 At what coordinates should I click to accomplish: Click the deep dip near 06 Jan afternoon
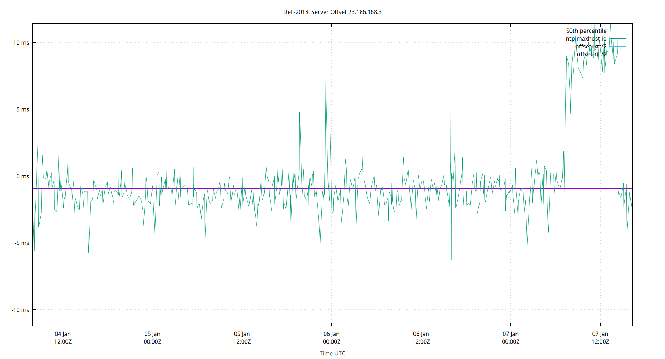click(452, 260)
